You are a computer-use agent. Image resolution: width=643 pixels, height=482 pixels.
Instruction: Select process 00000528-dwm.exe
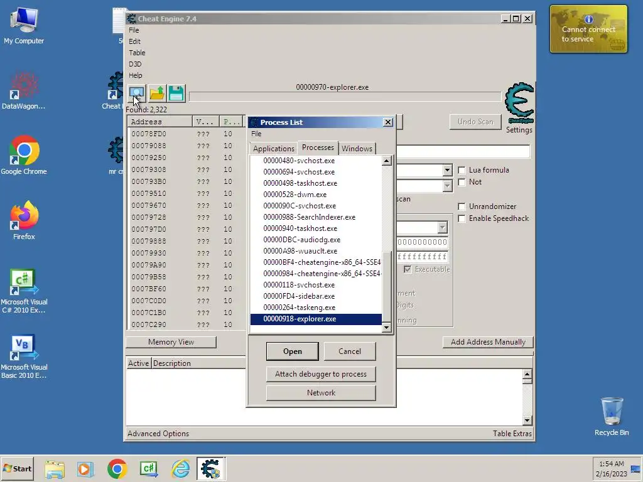click(x=316, y=195)
